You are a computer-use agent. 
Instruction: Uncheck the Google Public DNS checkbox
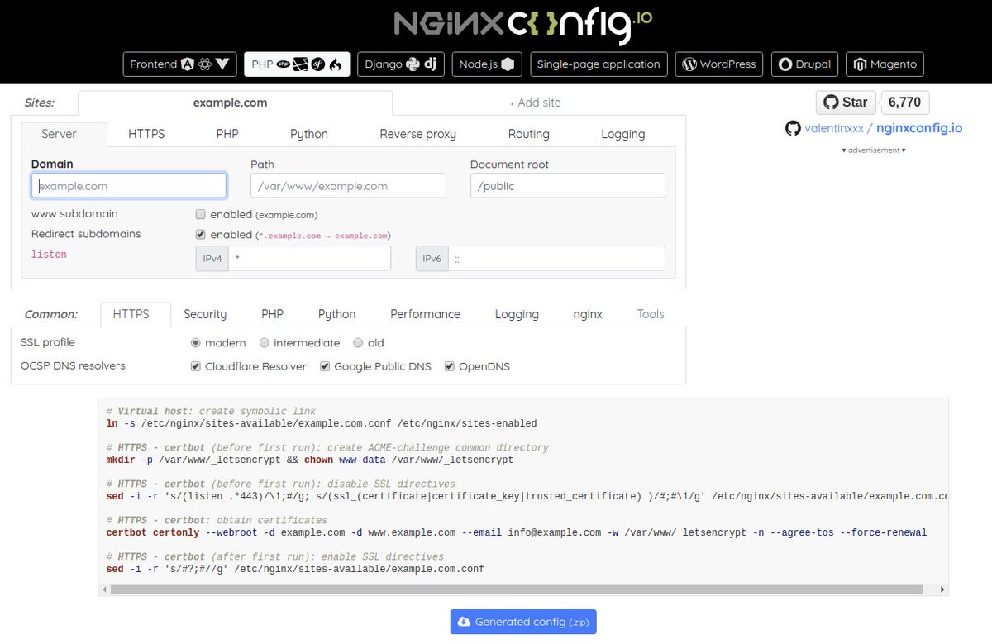(325, 366)
